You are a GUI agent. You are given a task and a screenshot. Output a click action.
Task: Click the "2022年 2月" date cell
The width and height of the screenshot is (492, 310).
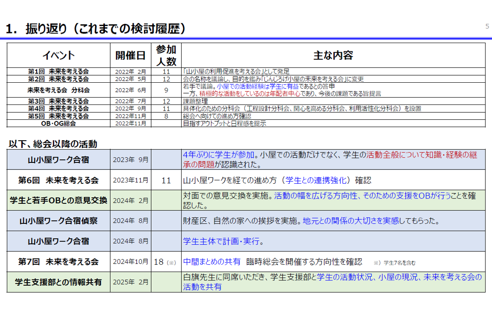[x=131, y=72]
